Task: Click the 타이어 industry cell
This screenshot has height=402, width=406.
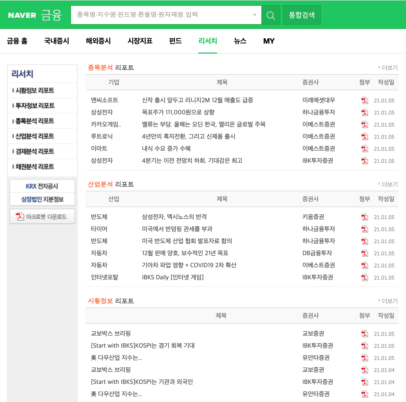Action: 99,229
